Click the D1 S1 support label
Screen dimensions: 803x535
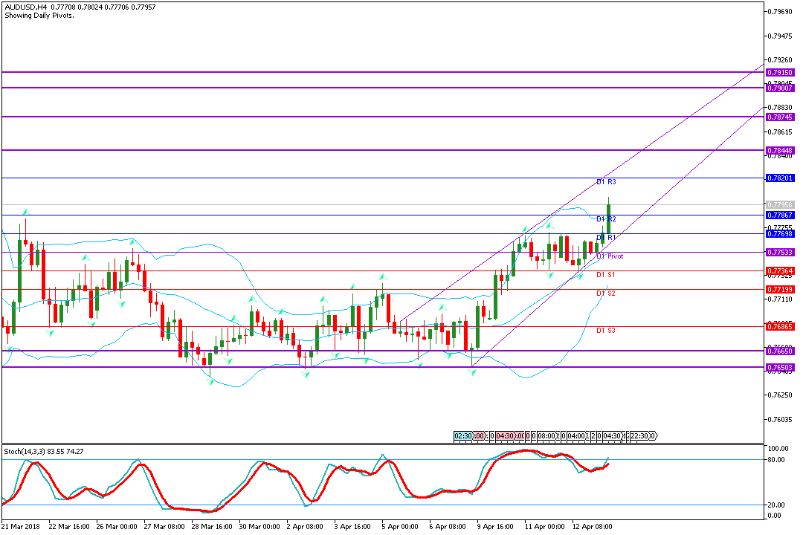(x=606, y=275)
